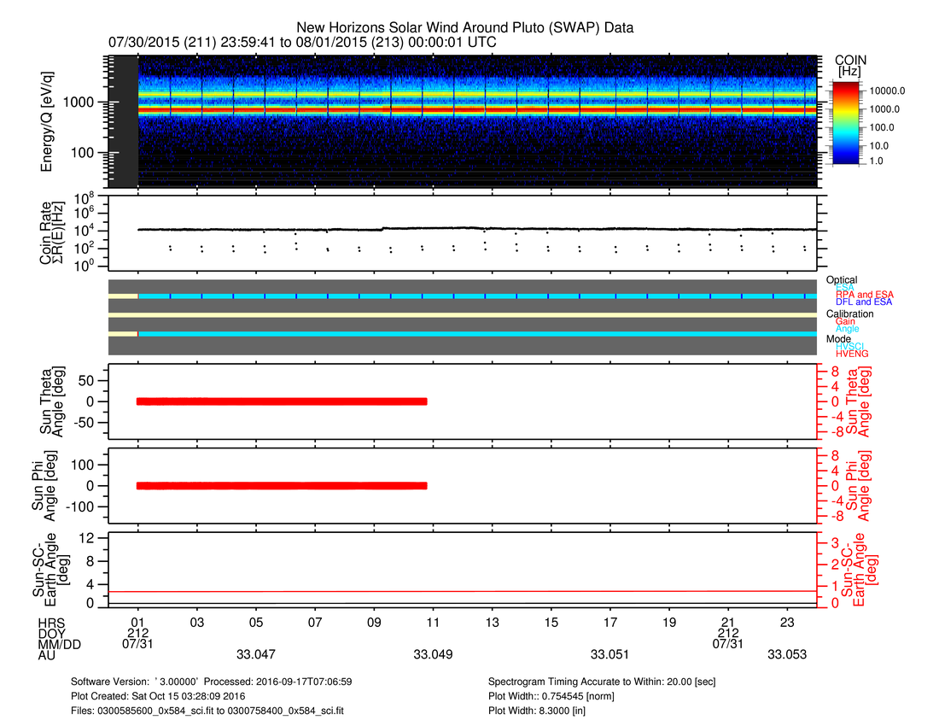
Task: Click hour 13 on the time axis
Action: [492, 623]
